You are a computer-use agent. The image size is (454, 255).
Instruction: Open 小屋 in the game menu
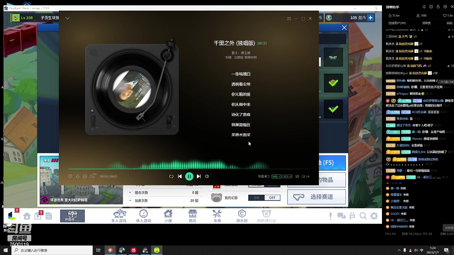[x=168, y=216]
